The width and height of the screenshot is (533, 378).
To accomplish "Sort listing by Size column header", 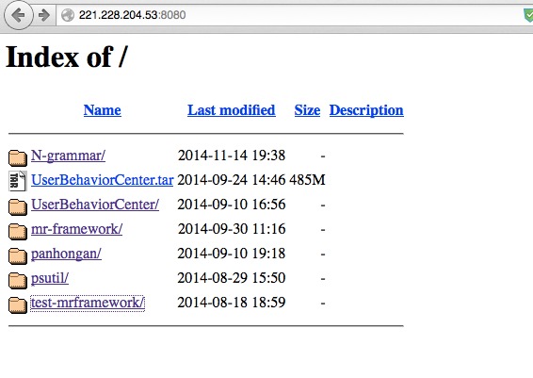I will (307, 110).
